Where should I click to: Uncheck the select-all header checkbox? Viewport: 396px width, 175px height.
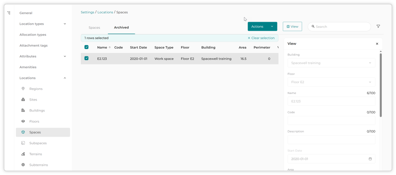pos(86,47)
